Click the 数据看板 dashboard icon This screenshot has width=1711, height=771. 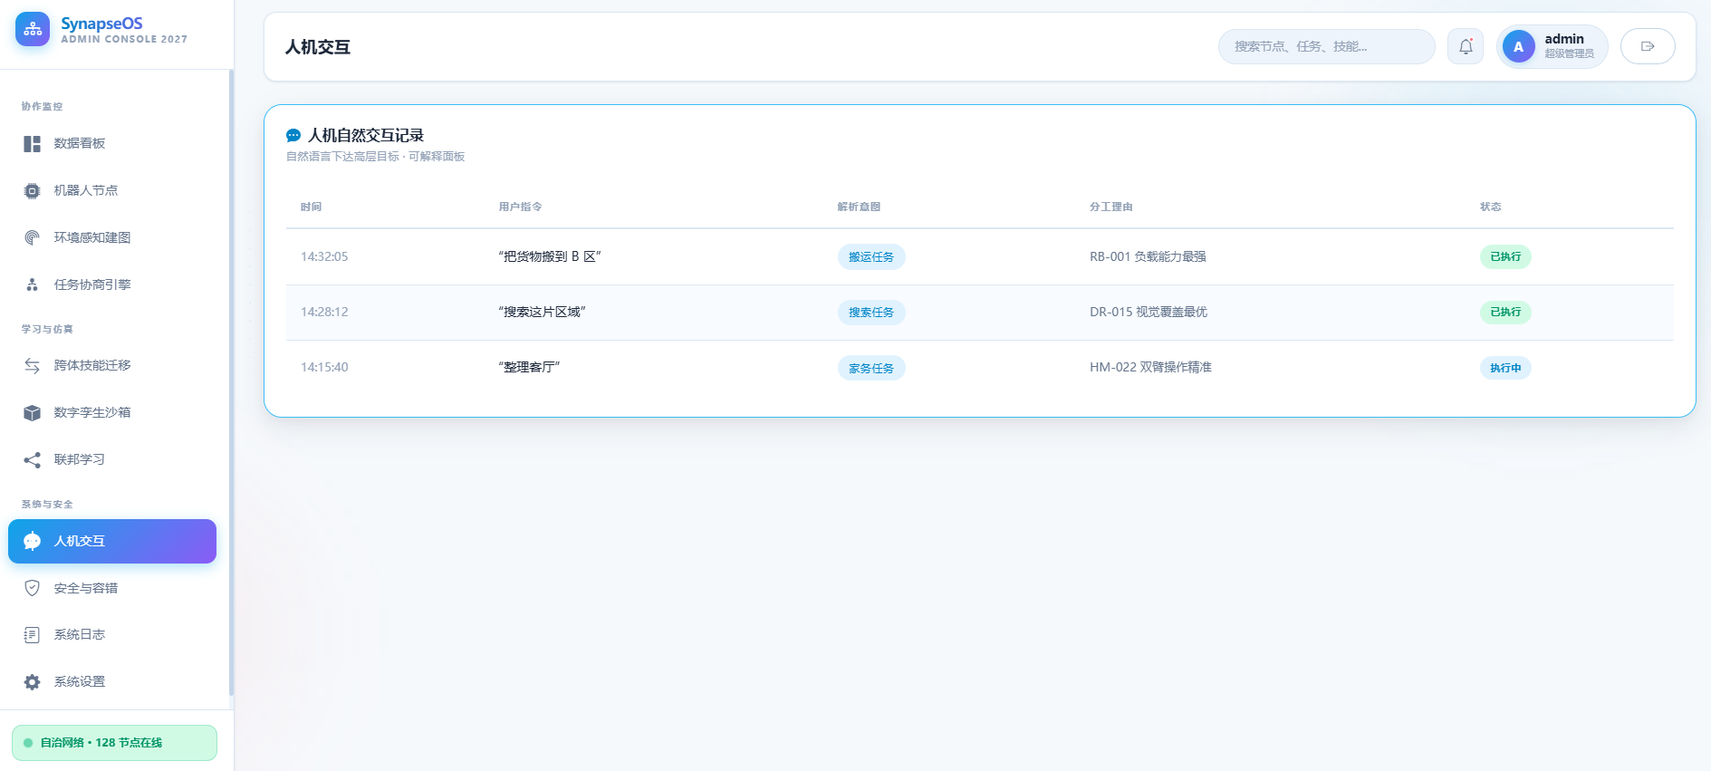pos(33,144)
